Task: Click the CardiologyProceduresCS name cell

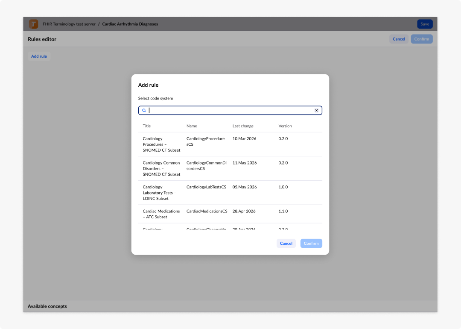Action: [205, 141]
